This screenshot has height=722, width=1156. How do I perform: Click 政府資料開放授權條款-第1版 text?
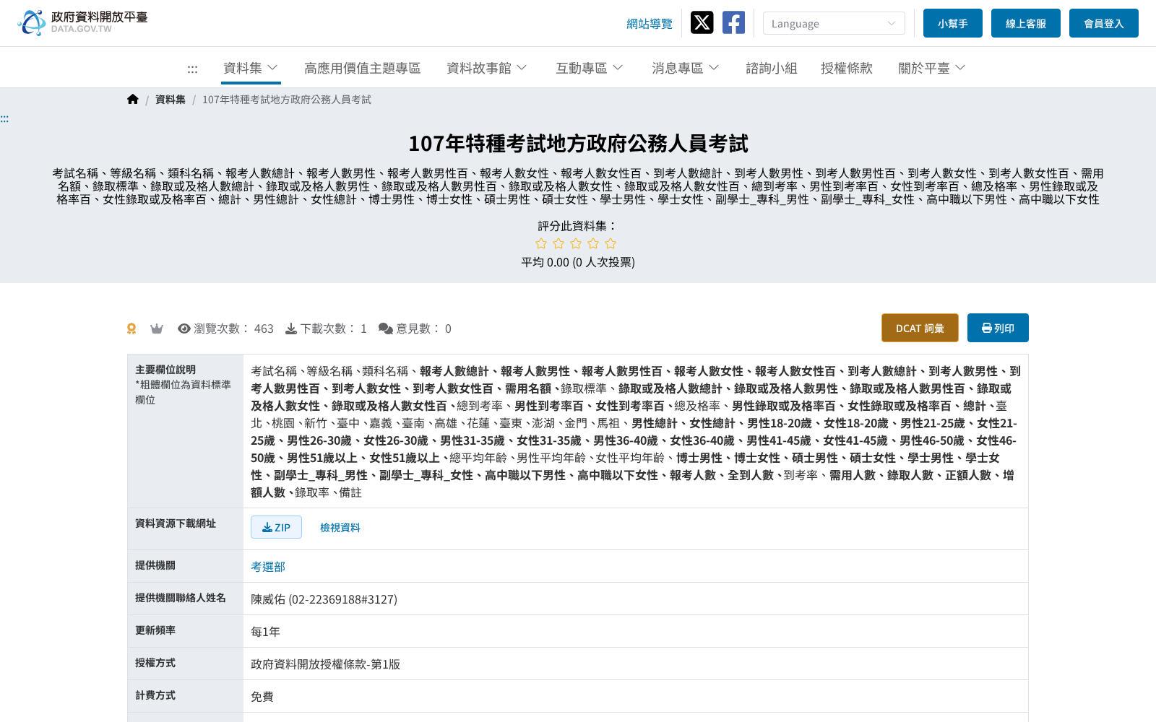325,664
